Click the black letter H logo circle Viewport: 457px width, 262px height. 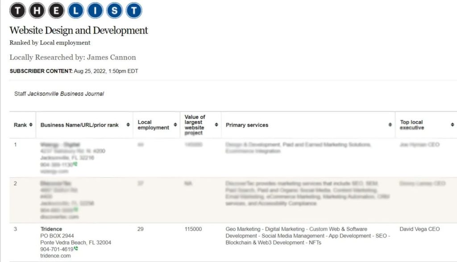coord(37,10)
